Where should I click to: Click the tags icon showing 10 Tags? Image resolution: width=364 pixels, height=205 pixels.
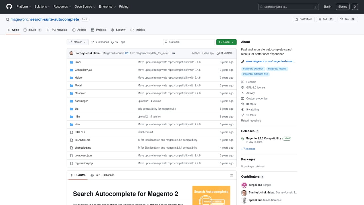click(x=112, y=42)
